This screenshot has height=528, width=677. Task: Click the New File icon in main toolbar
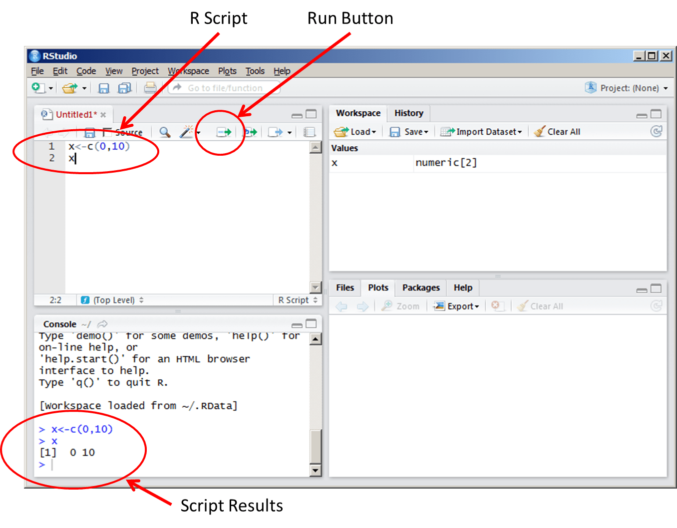(38, 88)
